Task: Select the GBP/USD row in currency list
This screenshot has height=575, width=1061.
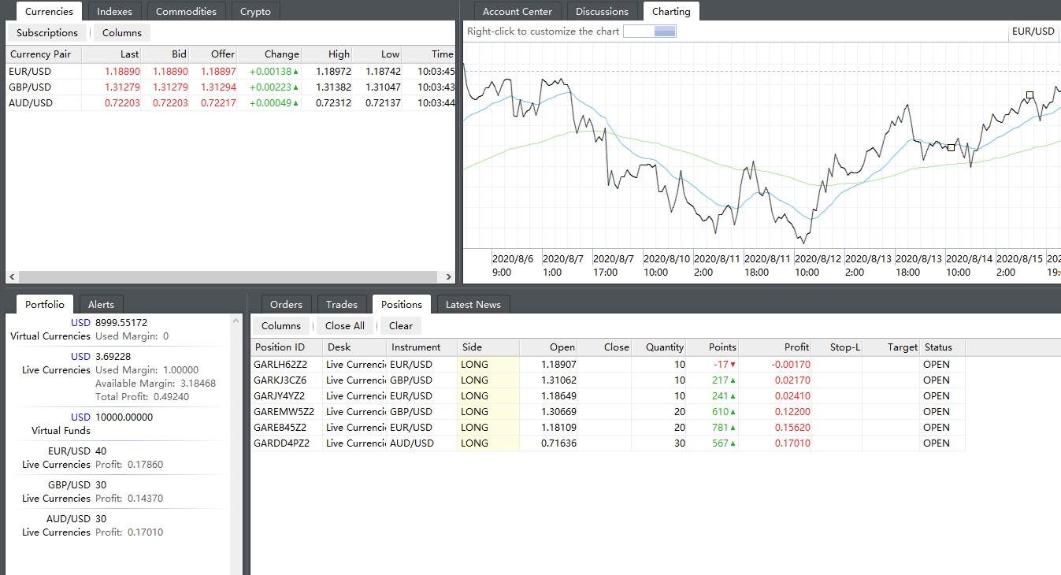Action: pyautogui.click(x=30, y=87)
